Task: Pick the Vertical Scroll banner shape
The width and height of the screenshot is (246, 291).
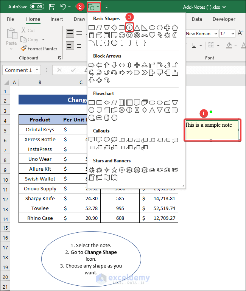Action: click(x=92, y=177)
